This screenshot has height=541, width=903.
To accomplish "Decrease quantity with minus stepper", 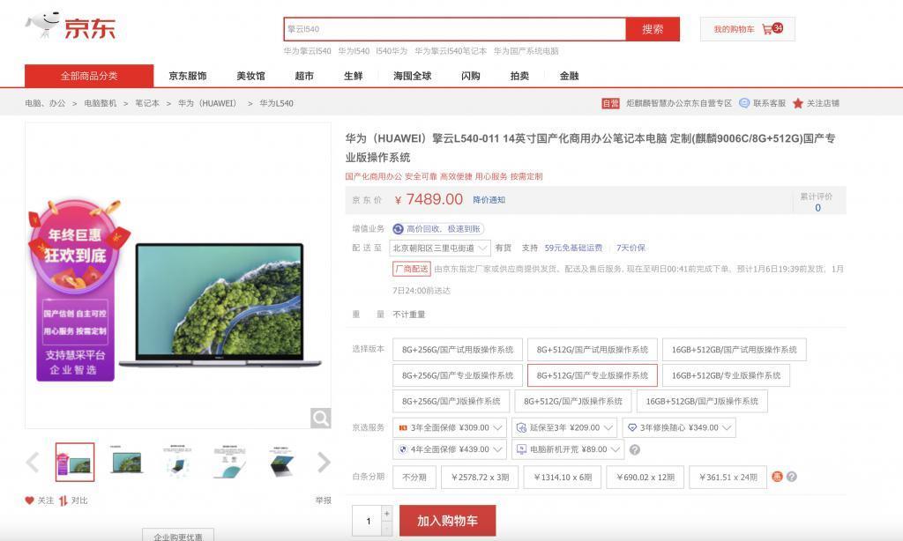I will tap(386, 529).
